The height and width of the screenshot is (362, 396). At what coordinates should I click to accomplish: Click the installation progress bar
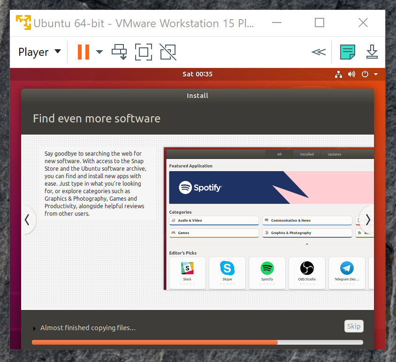pyautogui.click(x=198, y=342)
